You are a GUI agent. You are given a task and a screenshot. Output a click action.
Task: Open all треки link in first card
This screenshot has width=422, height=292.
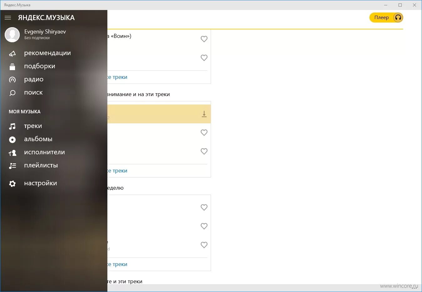point(117,77)
